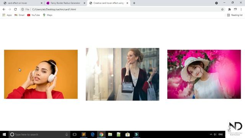Screen dimensions: 245x138
Task: Open the Extensions puzzle icon
Action: click(229, 9)
